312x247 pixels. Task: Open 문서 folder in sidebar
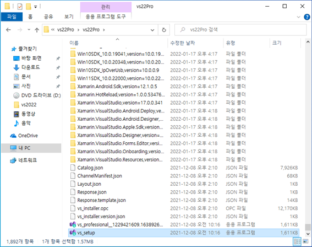[26, 77]
